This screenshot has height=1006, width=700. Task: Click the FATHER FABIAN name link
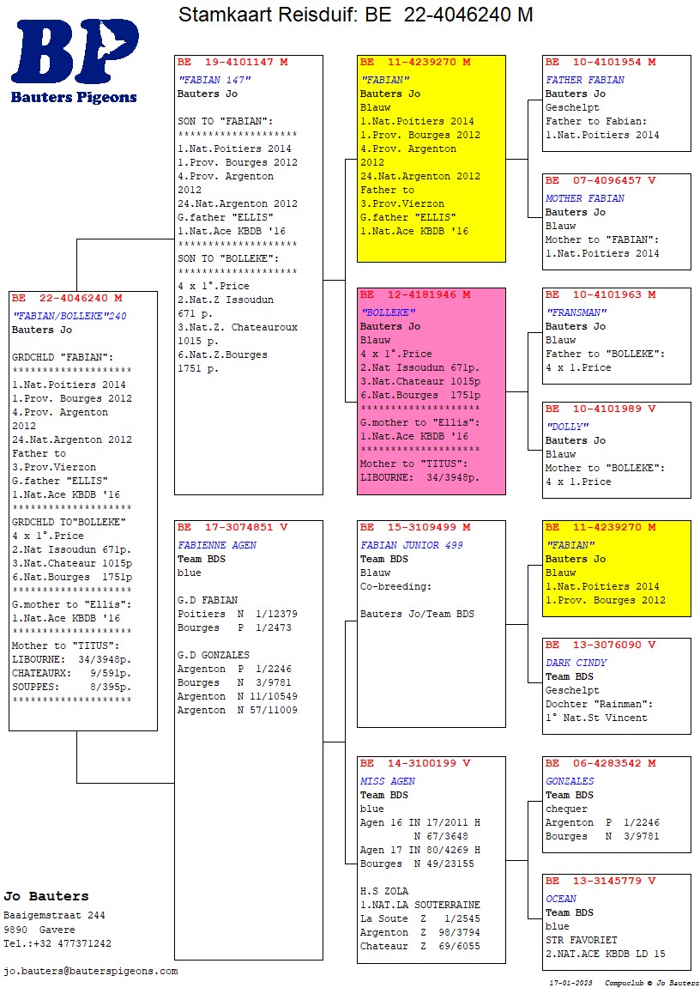[x=585, y=80]
